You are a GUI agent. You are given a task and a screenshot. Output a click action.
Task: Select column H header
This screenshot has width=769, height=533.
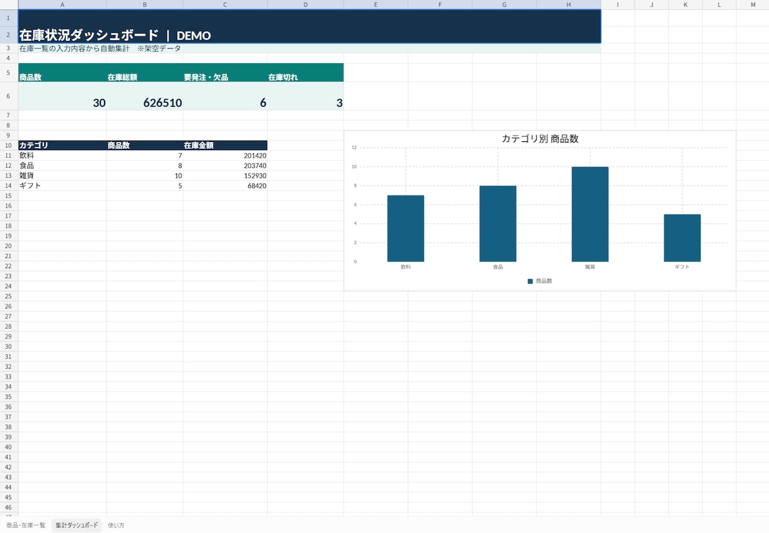point(569,4)
